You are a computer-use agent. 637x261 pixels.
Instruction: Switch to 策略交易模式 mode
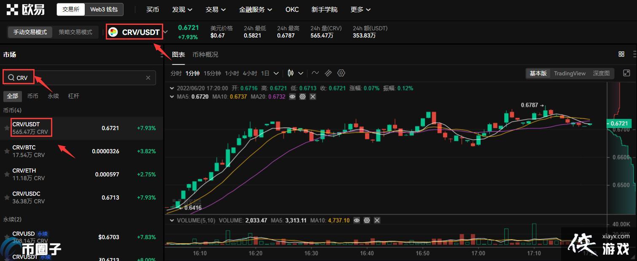click(75, 32)
